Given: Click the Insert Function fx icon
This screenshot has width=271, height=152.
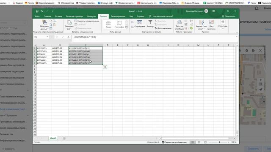Looking at the screenshot, I should tap(69, 37).
